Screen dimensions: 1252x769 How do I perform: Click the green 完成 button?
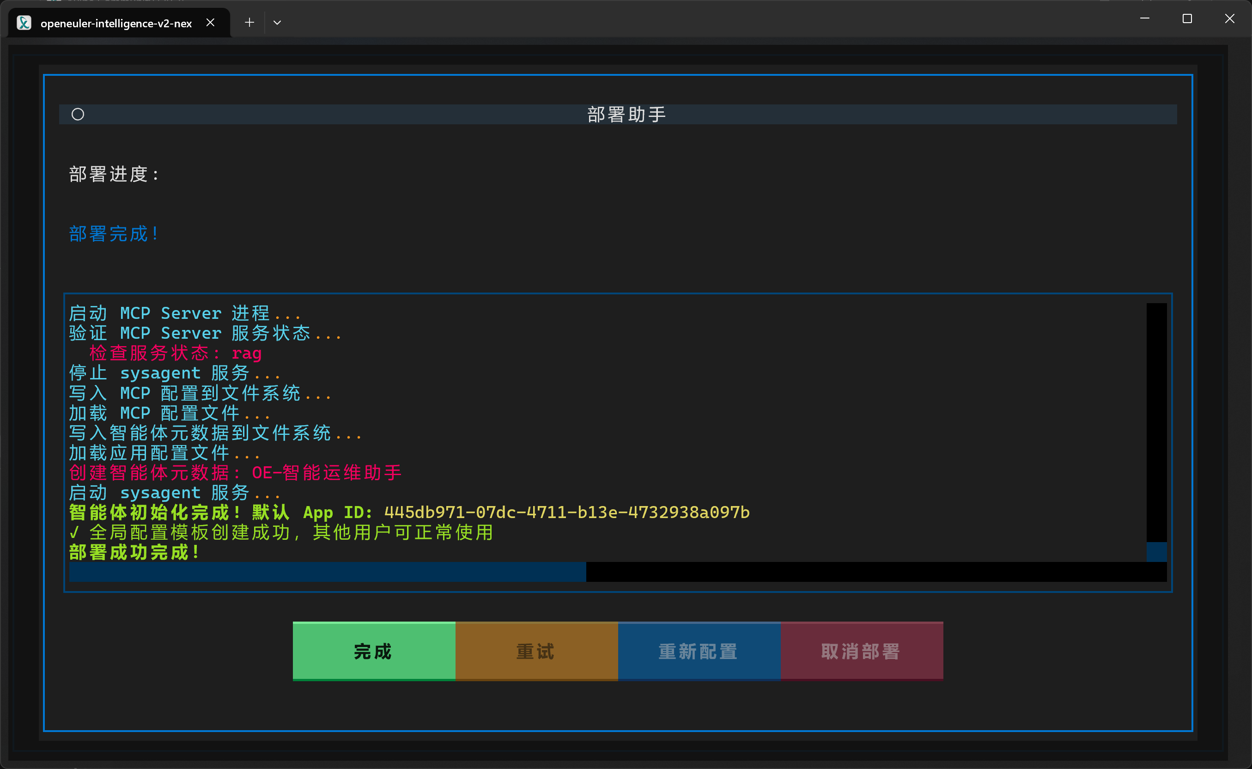[x=374, y=651]
